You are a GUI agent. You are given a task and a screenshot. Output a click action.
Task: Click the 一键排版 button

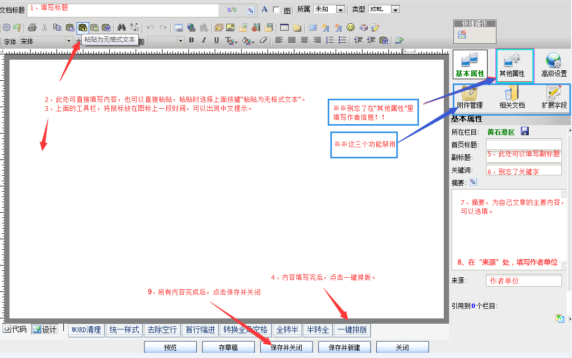coord(352,330)
